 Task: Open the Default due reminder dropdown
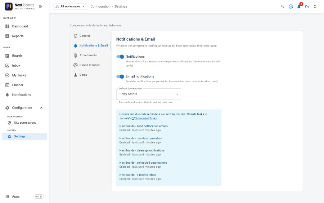[x=149, y=94]
